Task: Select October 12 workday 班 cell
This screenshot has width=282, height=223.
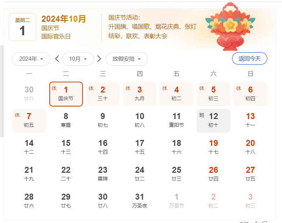Action: pyautogui.click(x=213, y=121)
